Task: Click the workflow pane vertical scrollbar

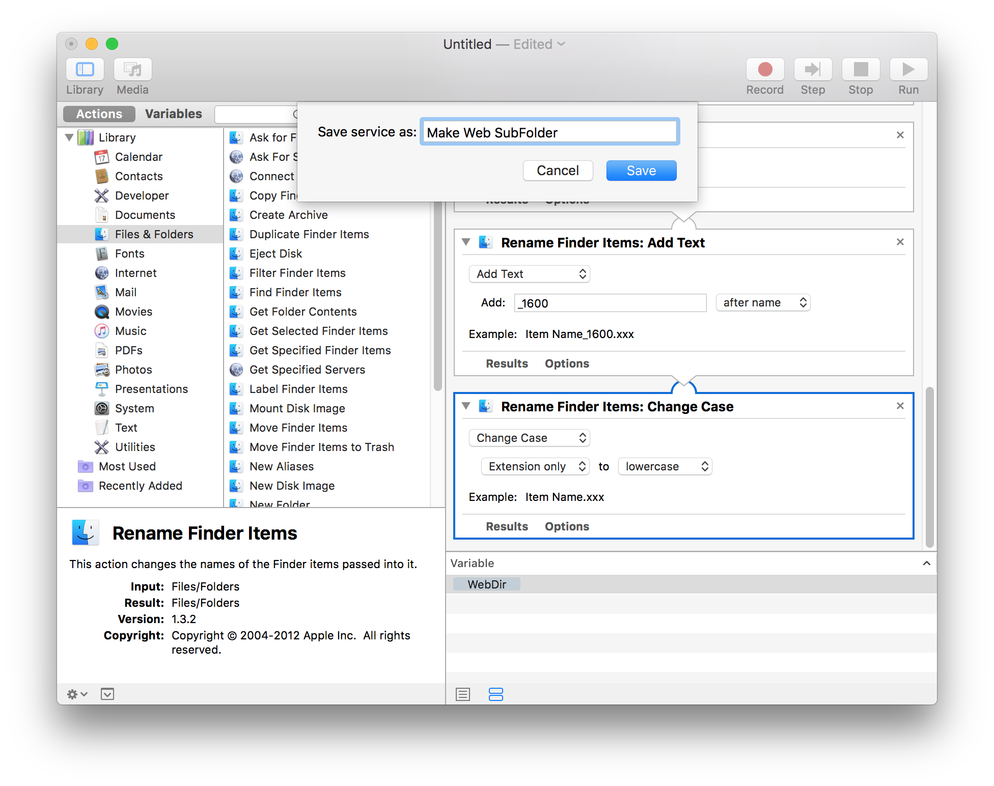Action: click(929, 467)
